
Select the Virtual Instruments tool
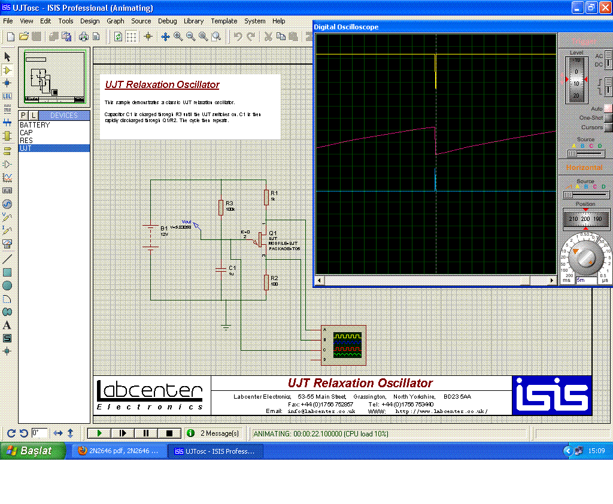pyautogui.click(x=7, y=244)
